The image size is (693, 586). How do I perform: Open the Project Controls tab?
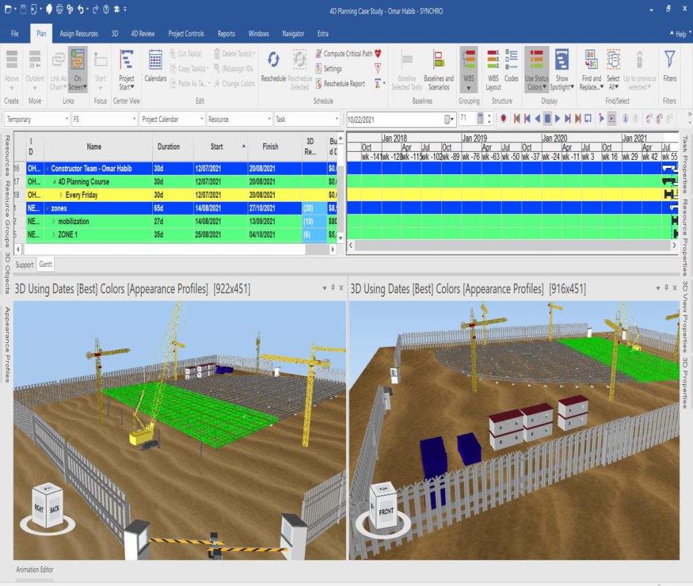point(186,34)
